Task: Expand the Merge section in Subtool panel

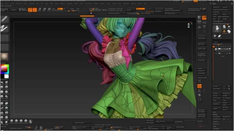Action: click(215, 114)
